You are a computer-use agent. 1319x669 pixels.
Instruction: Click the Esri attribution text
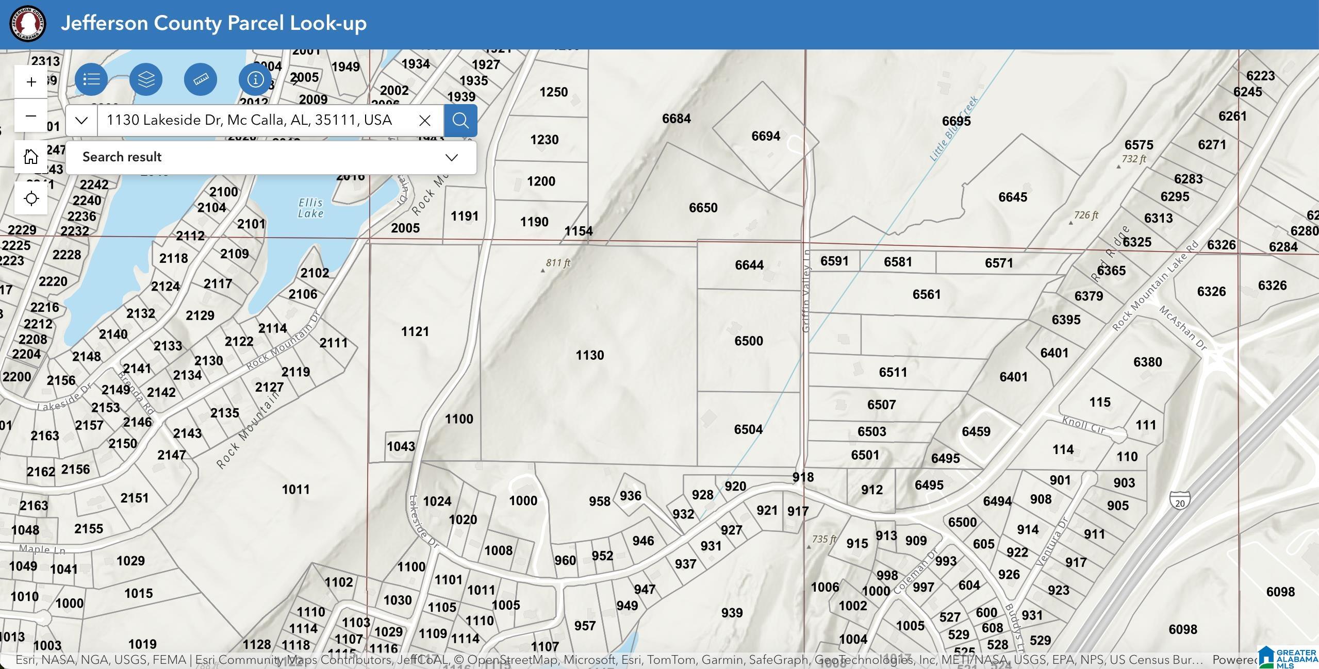(x=608, y=660)
